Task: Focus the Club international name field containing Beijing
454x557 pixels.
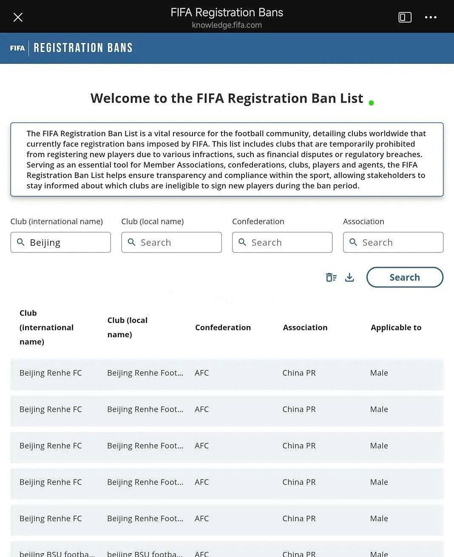Action: click(60, 242)
